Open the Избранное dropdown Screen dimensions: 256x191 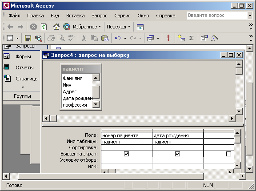(x=87, y=27)
